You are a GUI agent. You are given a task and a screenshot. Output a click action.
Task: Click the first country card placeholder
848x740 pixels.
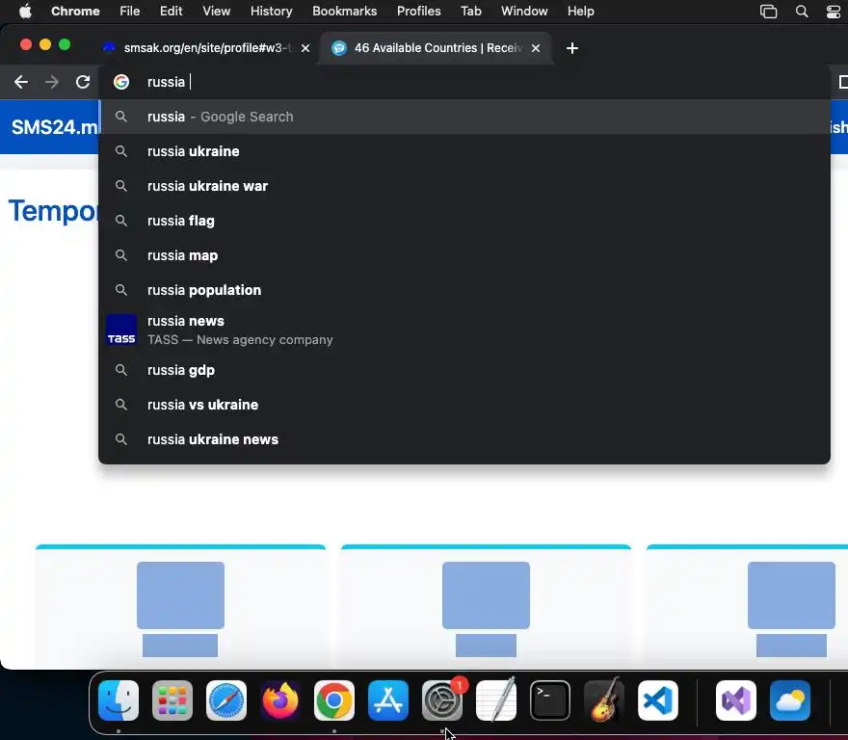tap(180, 607)
